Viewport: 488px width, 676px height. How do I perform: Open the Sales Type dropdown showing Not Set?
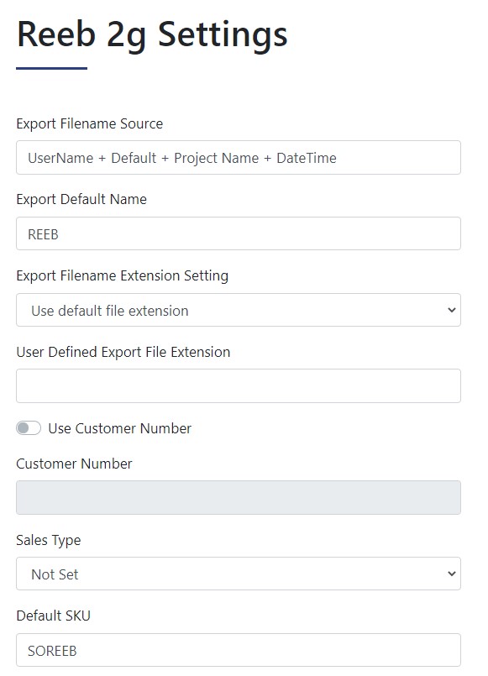(239, 574)
